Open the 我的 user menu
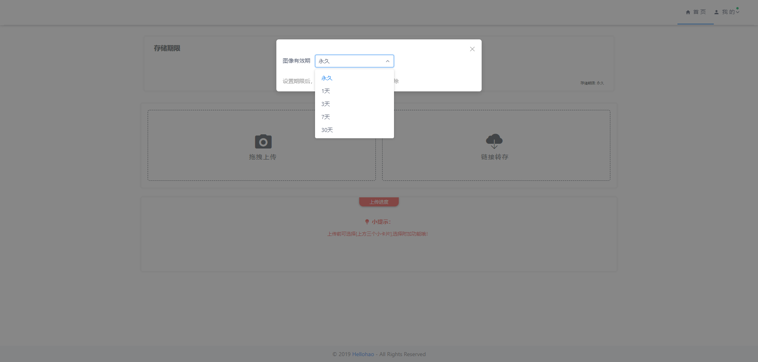Image resolution: width=758 pixels, height=362 pixels. 727,12
